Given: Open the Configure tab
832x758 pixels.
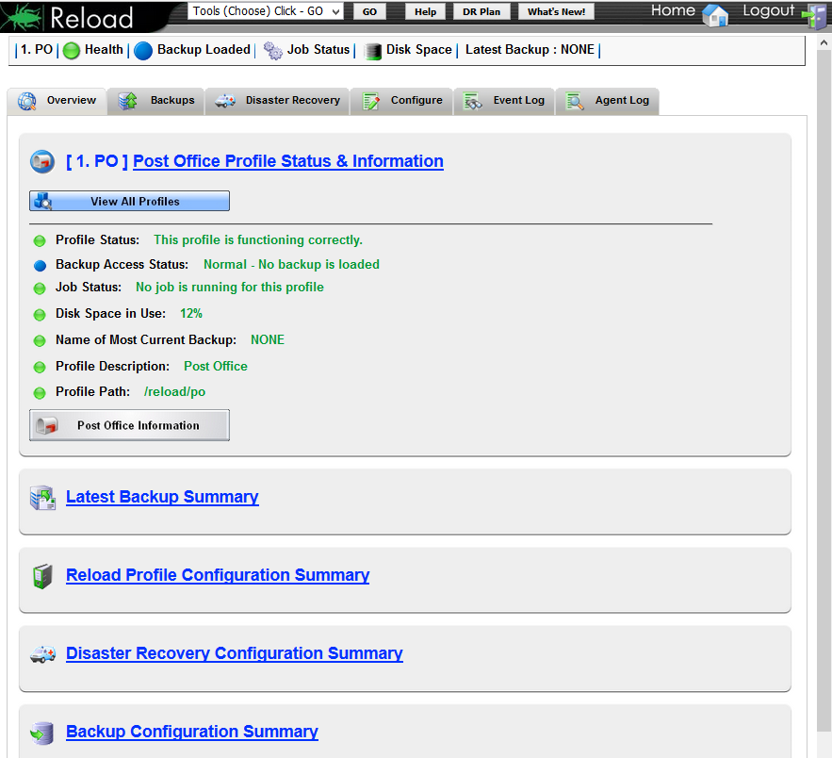Looking at the screenshot, I should pyautogui.click(x=401, y=101).
